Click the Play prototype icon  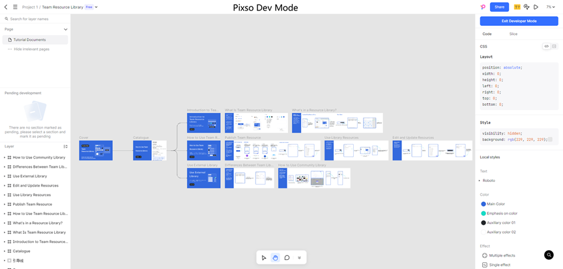click(536, 7)
